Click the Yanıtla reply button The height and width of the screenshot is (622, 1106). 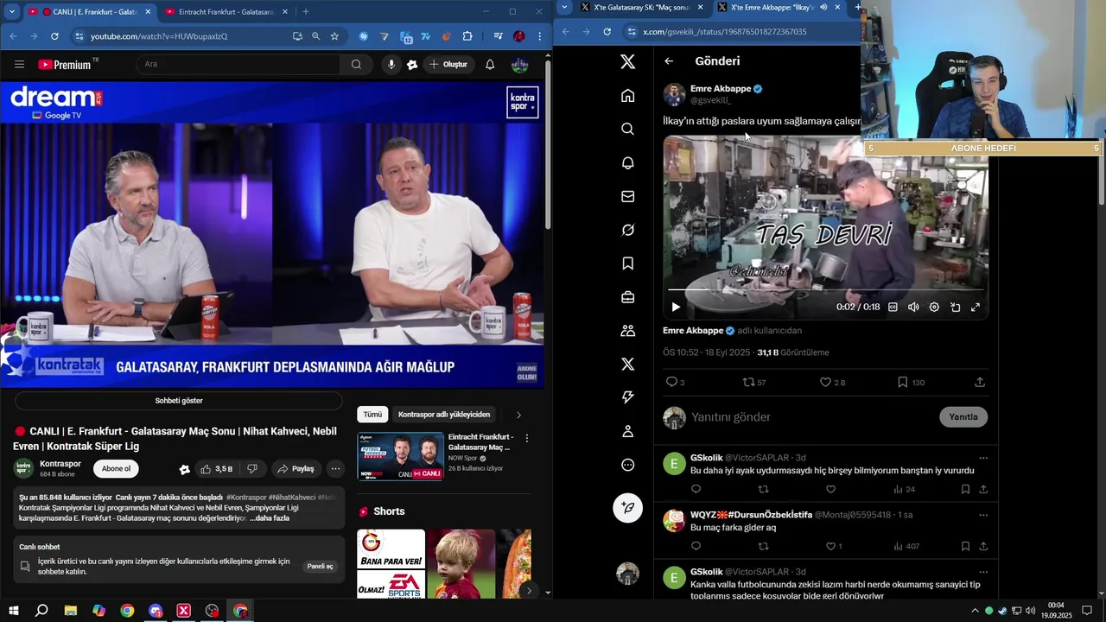[963, 417]
